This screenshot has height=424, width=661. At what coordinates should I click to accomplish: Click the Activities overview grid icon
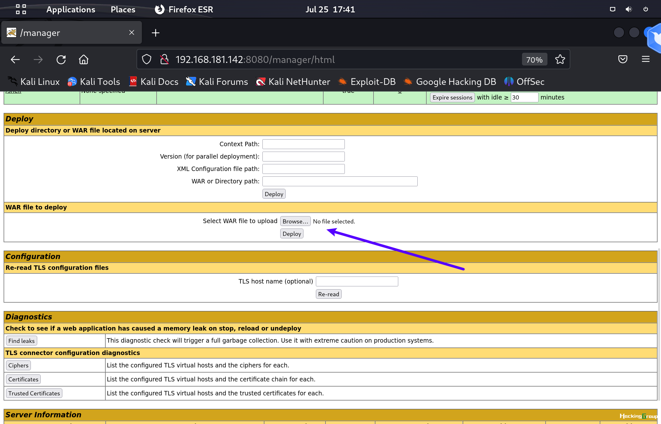(x=21, y=9)
